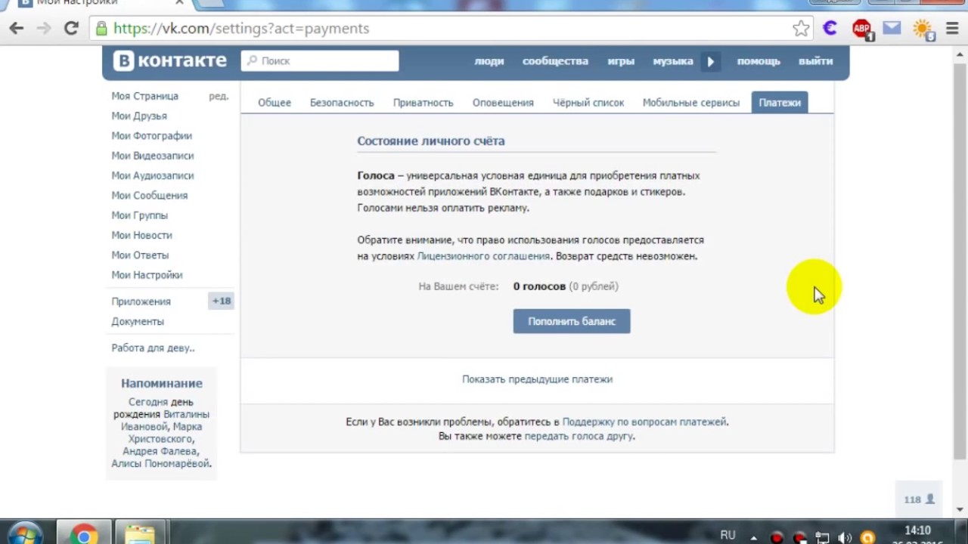
Task: Open the sun weather extension
Action: point(923,29)
